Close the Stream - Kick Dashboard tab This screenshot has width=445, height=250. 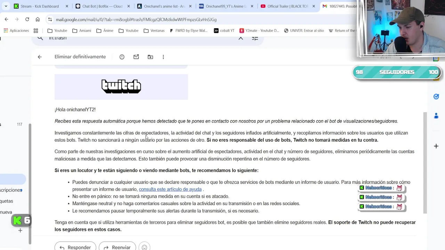67,6
